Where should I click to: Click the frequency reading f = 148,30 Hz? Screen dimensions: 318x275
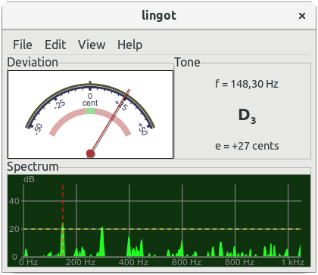click(247, 84)
